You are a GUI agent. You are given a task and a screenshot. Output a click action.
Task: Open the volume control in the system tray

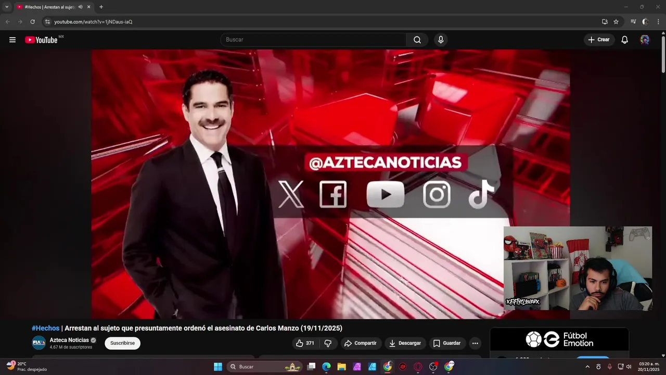coord(629,367)
